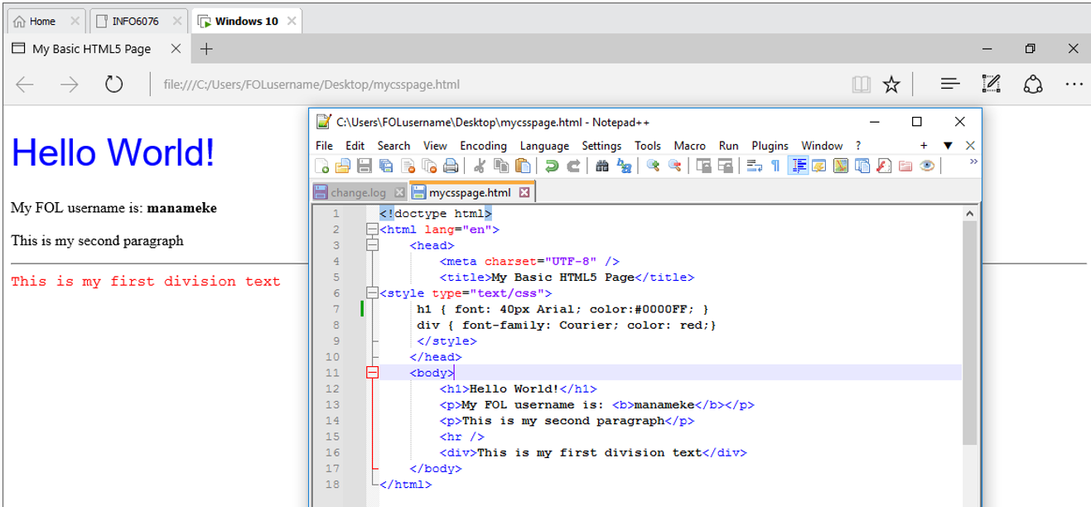Screen dimensions: 1091x507
Task: Add the page to favorites with the star
Action: click(892, 84)
